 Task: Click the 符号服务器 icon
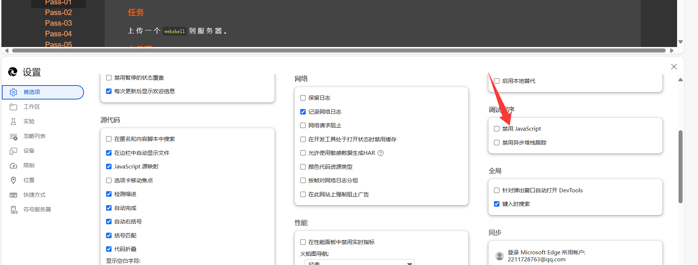point(14,210)
